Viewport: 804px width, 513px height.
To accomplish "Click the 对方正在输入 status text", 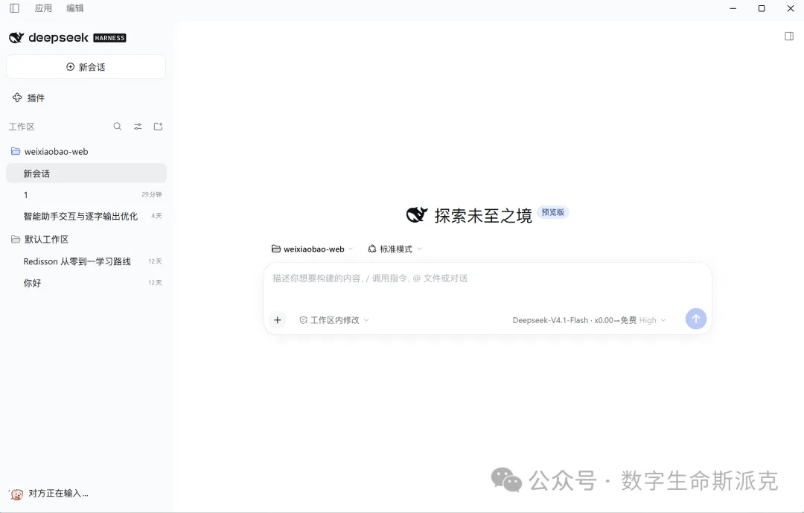I will (58, 493).
